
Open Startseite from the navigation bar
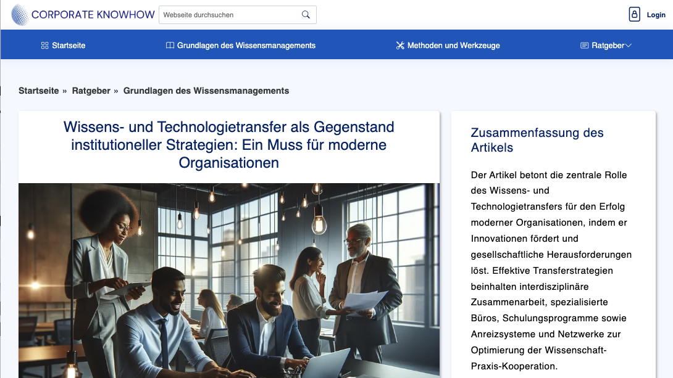pos(68,45)
